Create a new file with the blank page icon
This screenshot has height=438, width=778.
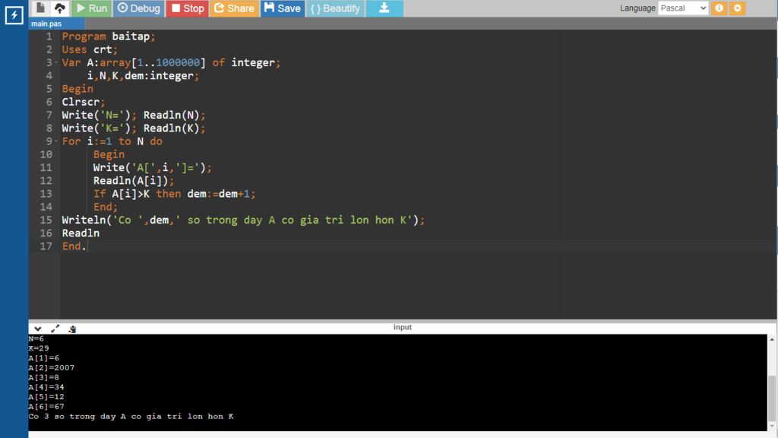click(41, 8)
